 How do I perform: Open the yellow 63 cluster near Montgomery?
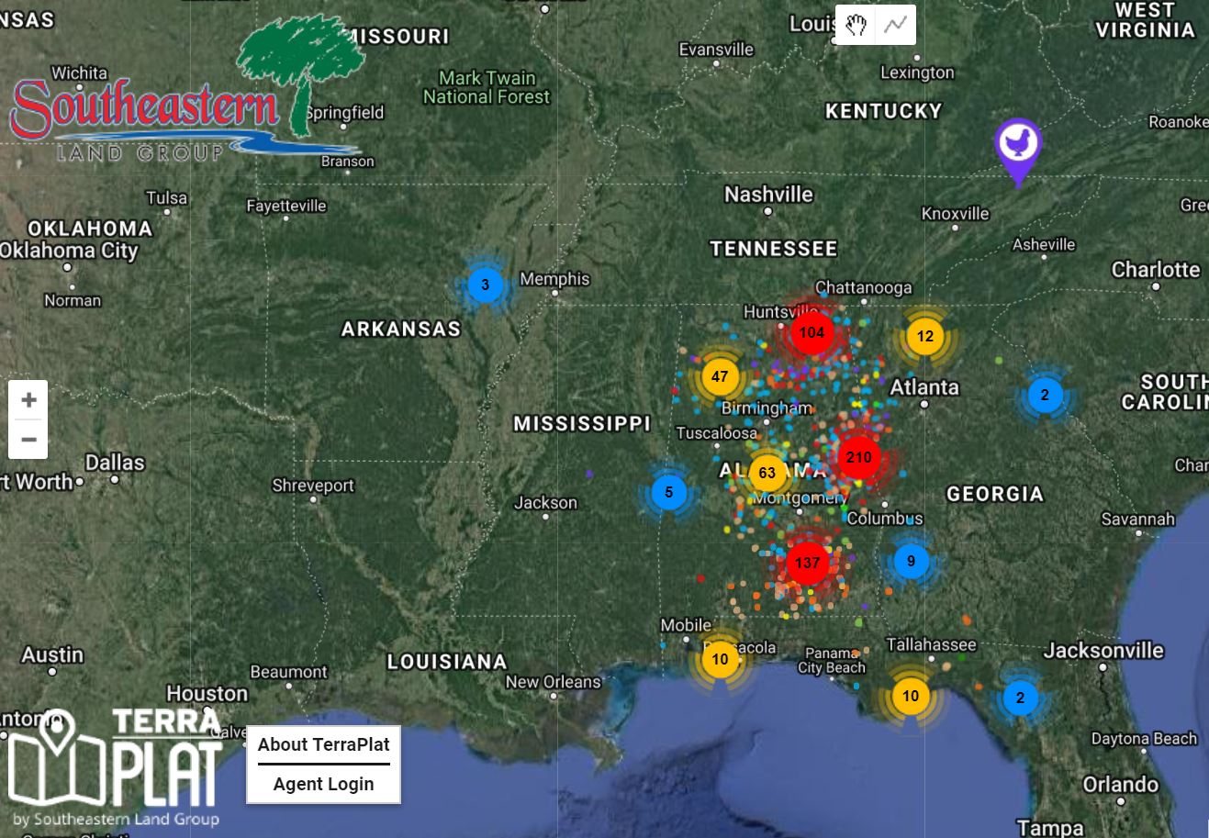point(767,474)
